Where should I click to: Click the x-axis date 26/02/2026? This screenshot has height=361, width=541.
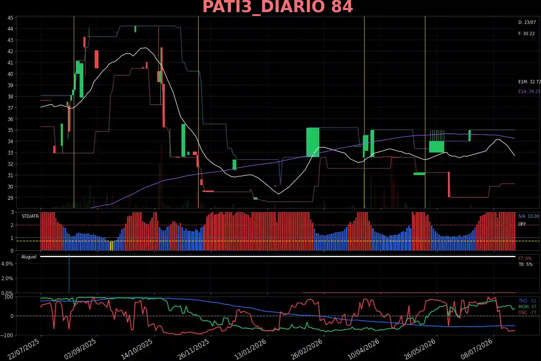308,349
